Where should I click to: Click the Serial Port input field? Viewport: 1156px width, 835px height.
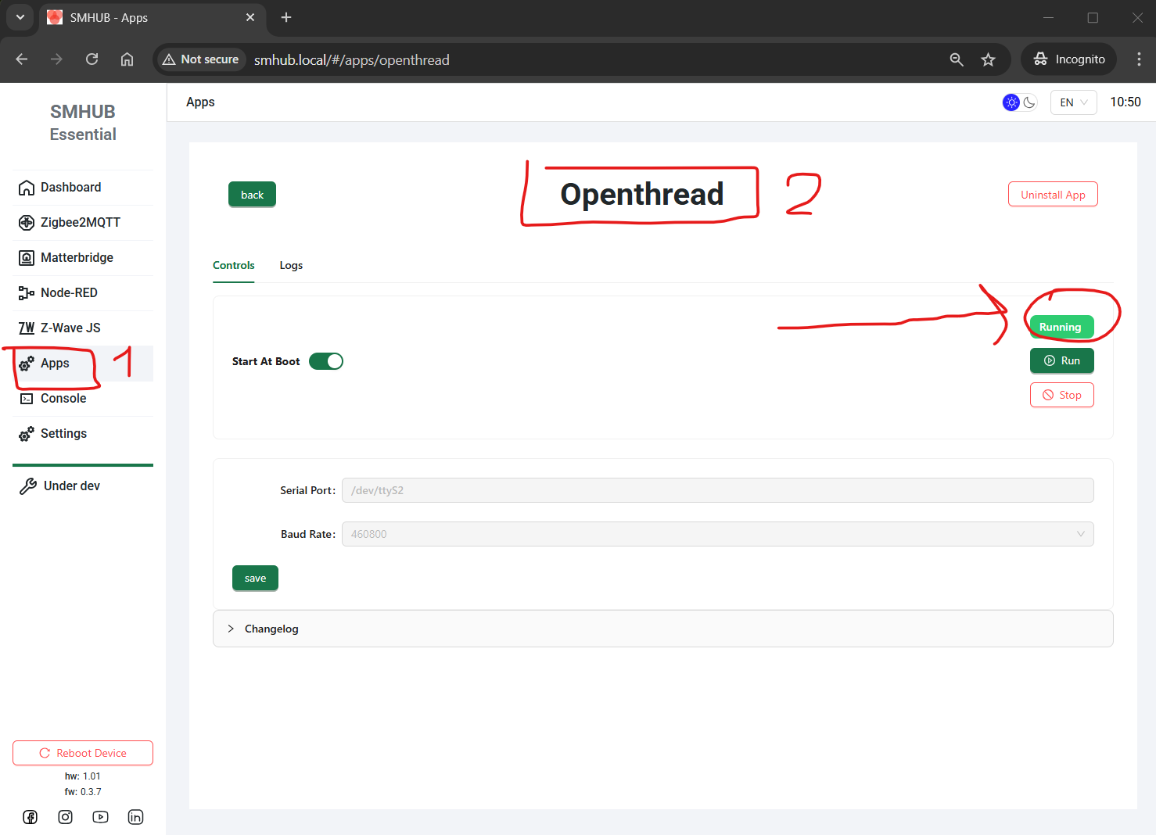(717, 490)
